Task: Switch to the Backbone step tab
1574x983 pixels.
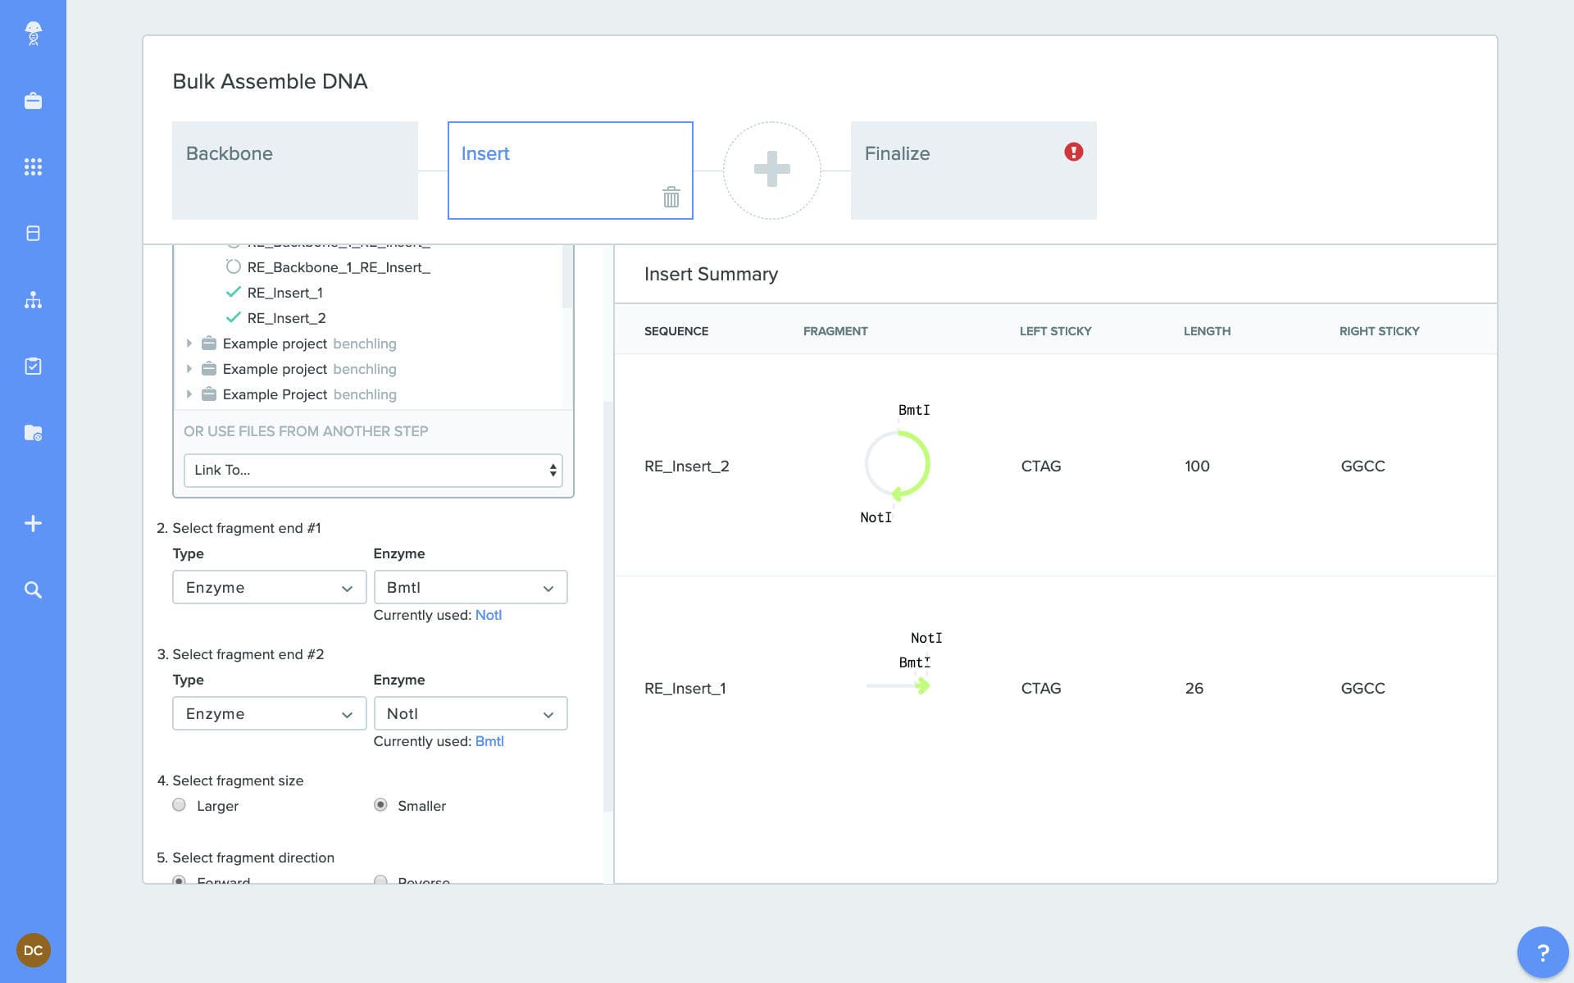Action: click(x=294, y=171)
